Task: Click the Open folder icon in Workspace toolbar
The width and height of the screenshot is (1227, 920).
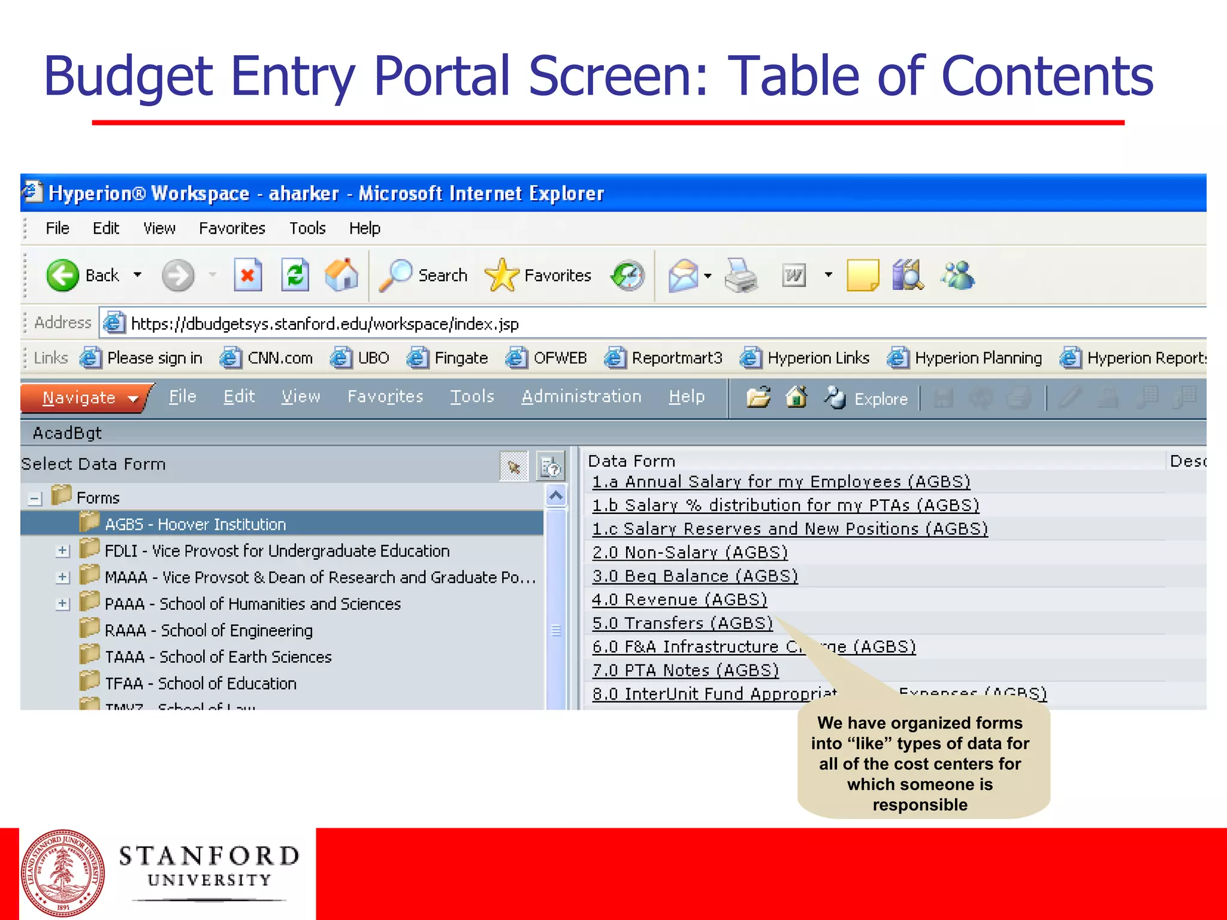Action: click(758, 397)
